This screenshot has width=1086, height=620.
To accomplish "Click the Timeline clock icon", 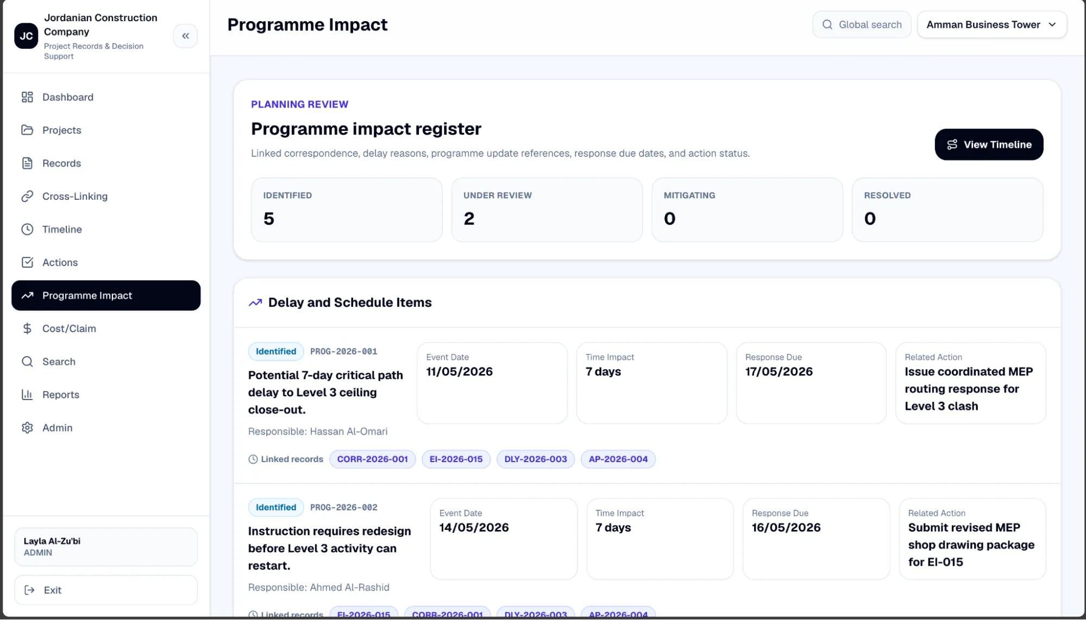I will (27, 230).
